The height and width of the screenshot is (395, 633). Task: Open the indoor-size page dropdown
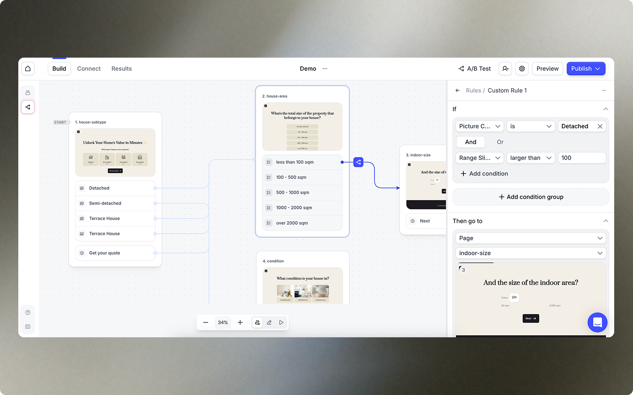pos(531,253)
